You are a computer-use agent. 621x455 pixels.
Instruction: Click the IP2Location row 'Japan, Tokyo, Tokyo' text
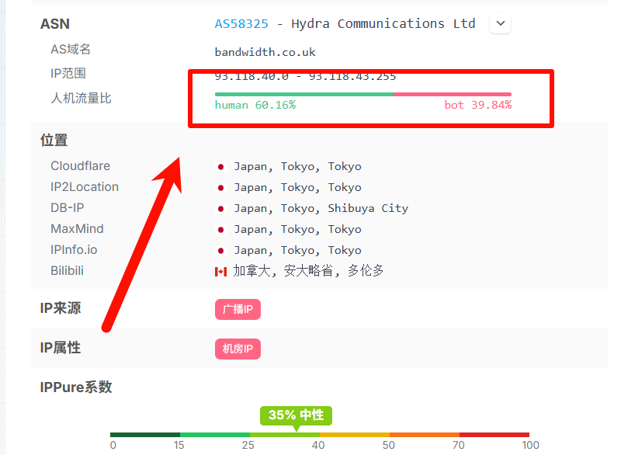click(x=297, y=187)
